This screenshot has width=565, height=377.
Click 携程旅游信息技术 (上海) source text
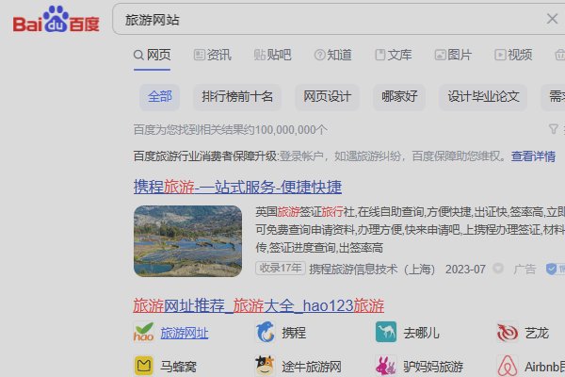tap(372, 270)
